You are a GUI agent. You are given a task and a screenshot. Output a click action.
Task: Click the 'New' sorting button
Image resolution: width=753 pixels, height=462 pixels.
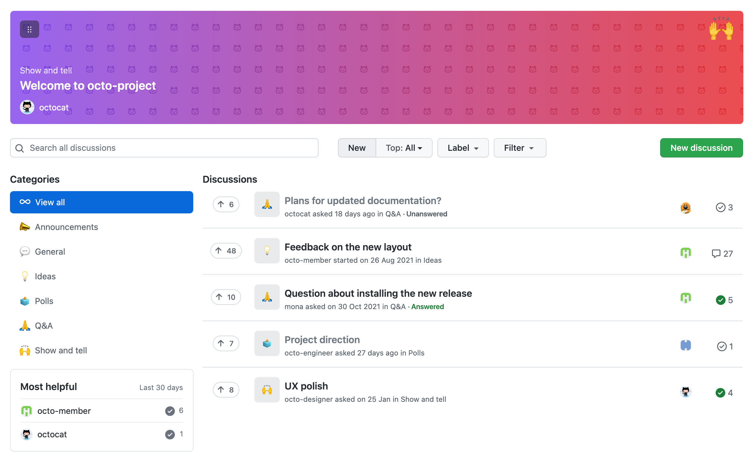pos(357,148)
